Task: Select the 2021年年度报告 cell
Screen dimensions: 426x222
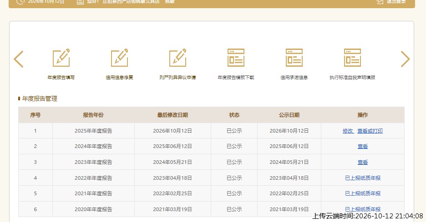Action: pyautogui.click(x=93, y=193)
